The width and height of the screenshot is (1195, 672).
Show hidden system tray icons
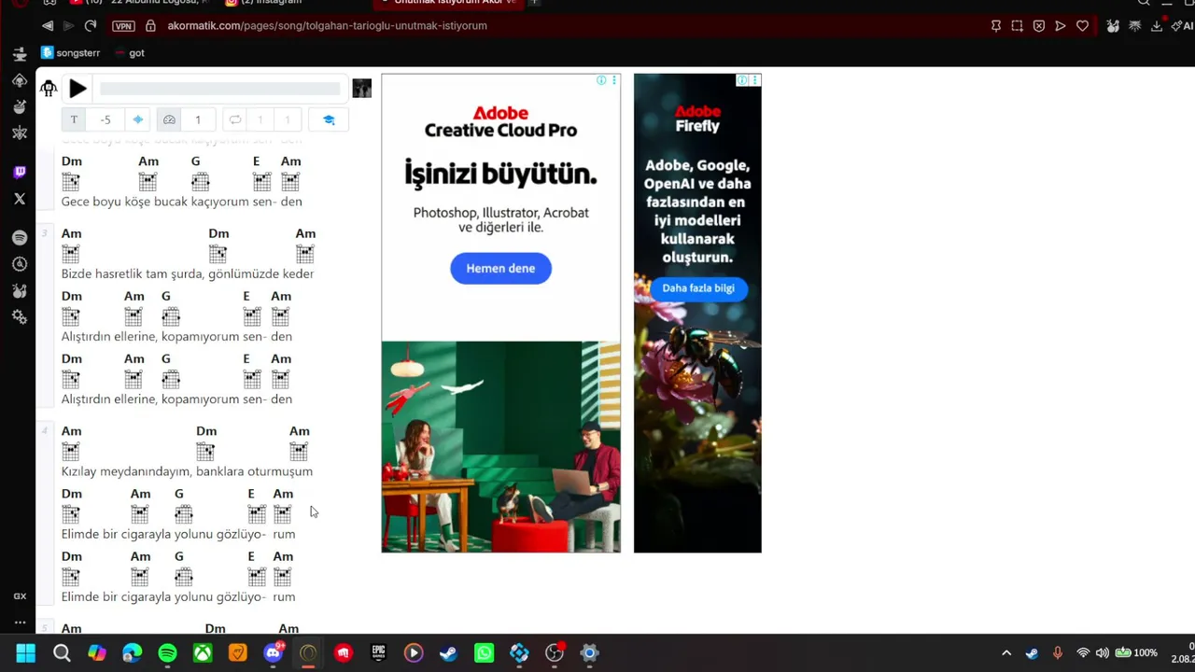point(1006,653)
